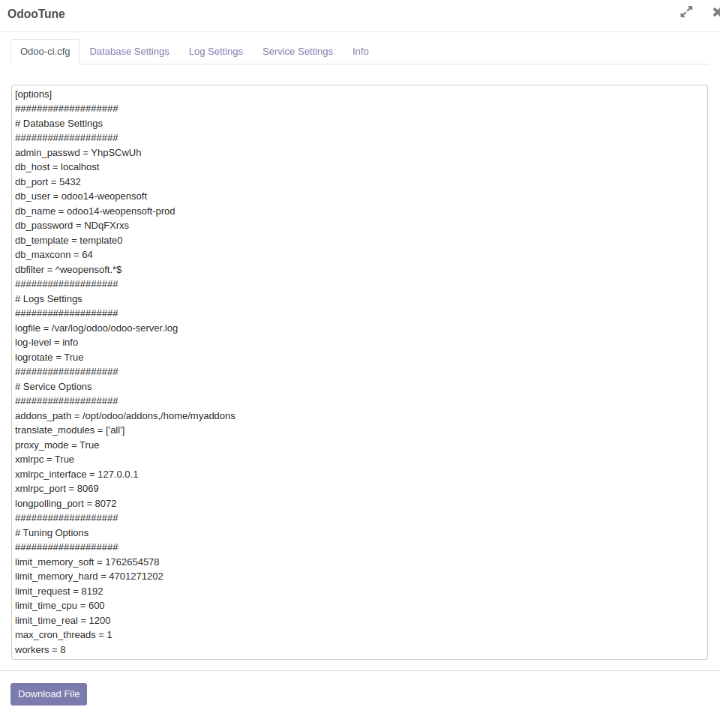Close the OdooTune dialog
This screenshot has width=720, height=716.
point(716,12)
